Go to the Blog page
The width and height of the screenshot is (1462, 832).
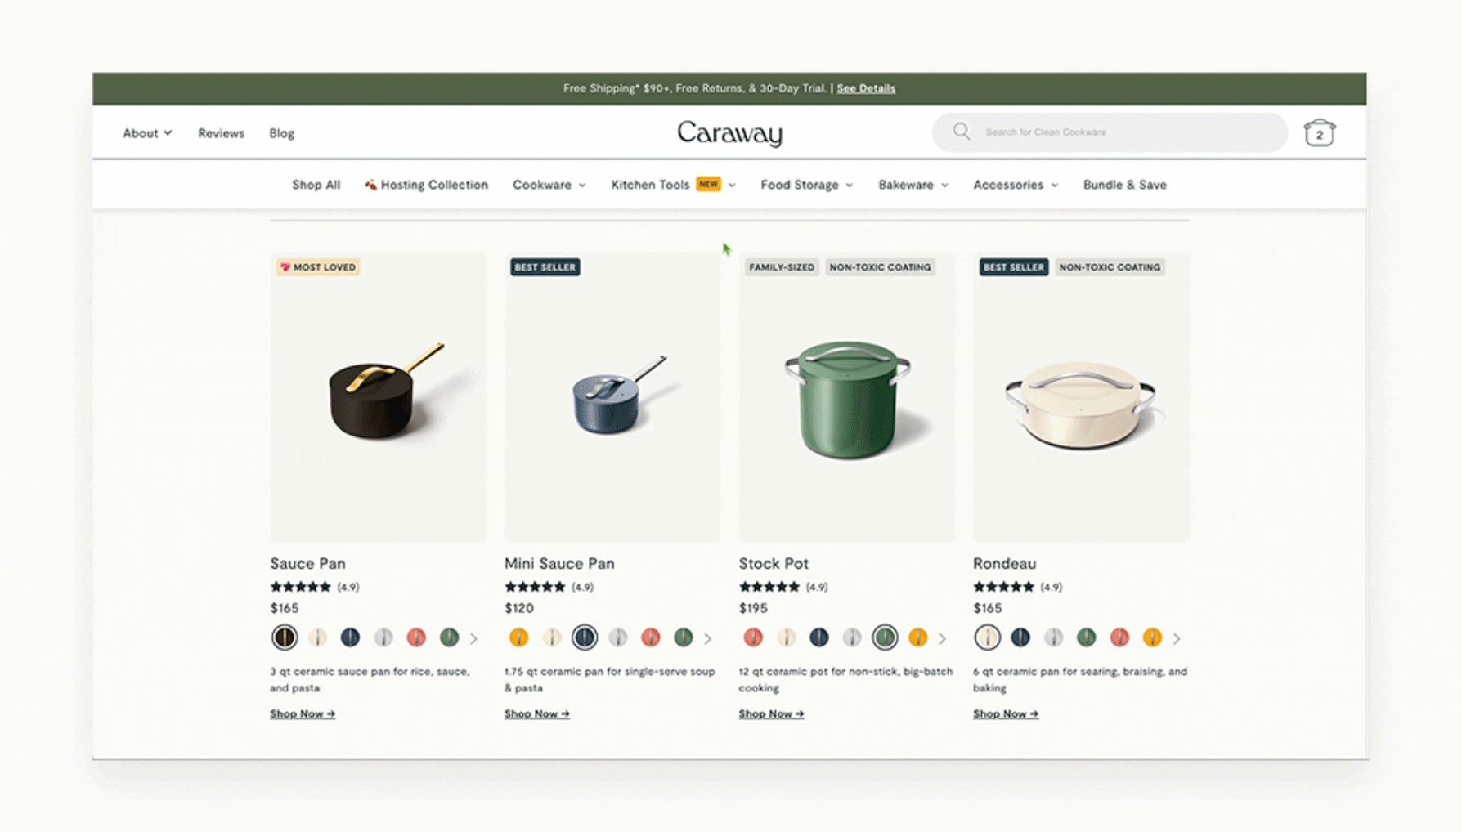click(281, 133)
